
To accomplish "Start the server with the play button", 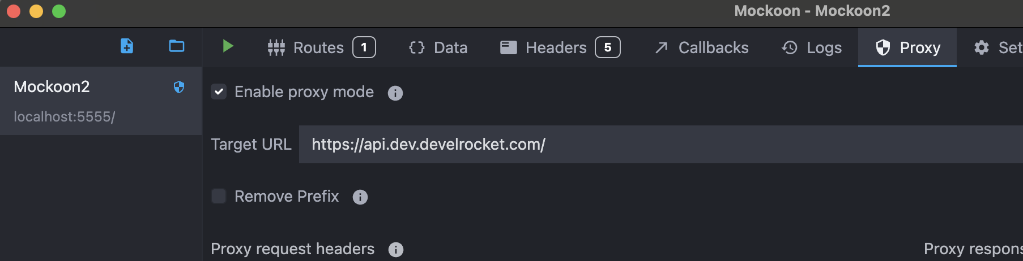I will pyautogui.click(x=228, y=46).
